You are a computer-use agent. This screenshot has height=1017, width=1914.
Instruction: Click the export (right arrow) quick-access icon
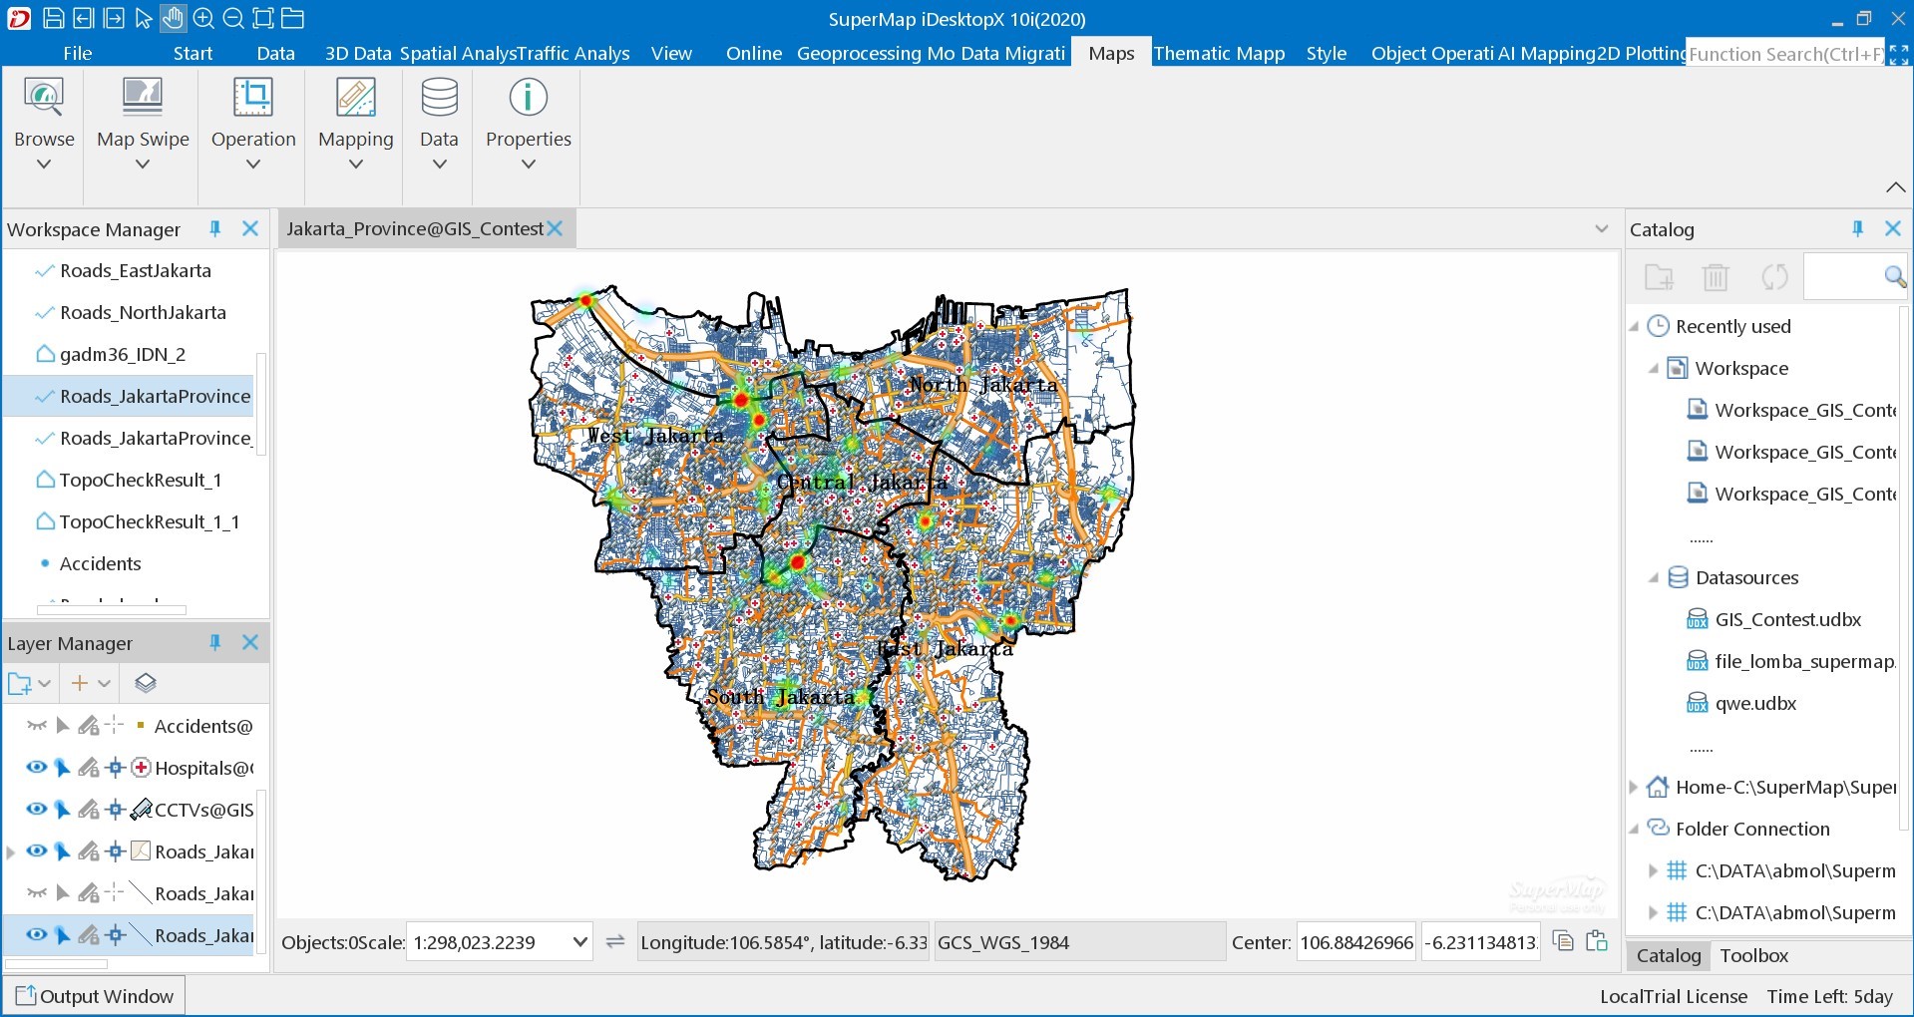pyautogui.click(x=114, y=18)
